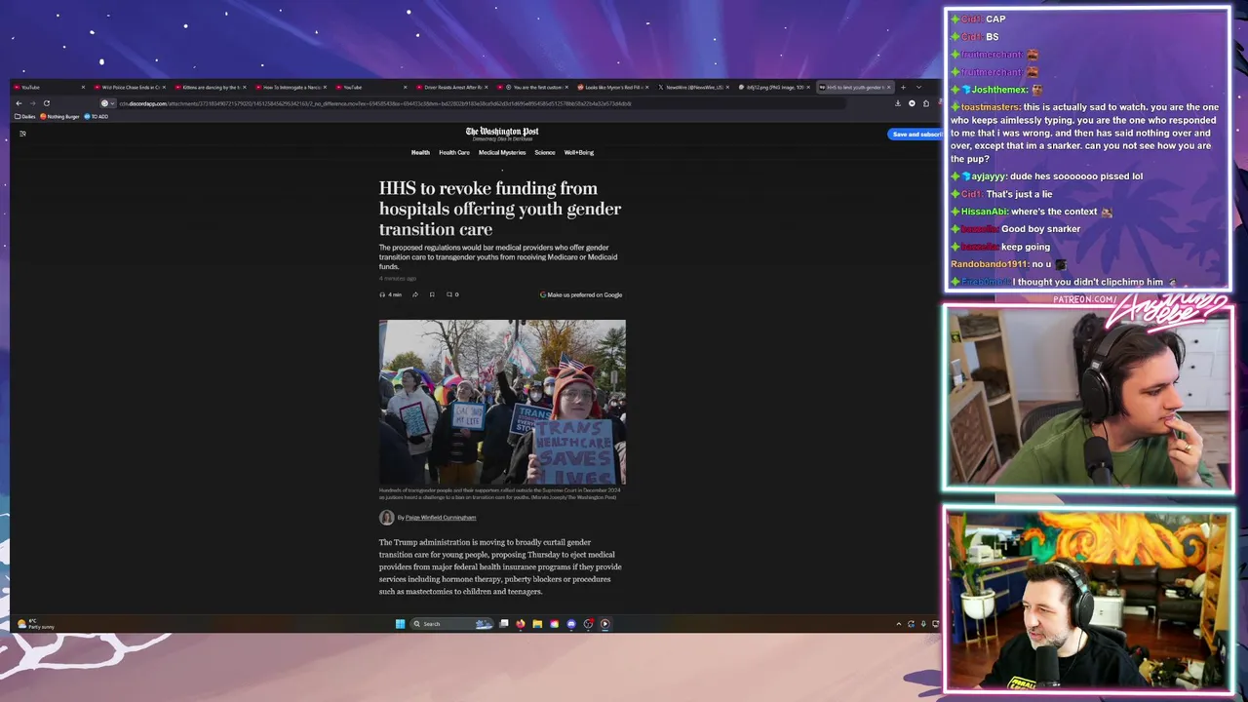The width and height of the screenshot is (1248, 702).
Task: Open author Paige Winfield Cunningham's page
Action: click(441, 518)
